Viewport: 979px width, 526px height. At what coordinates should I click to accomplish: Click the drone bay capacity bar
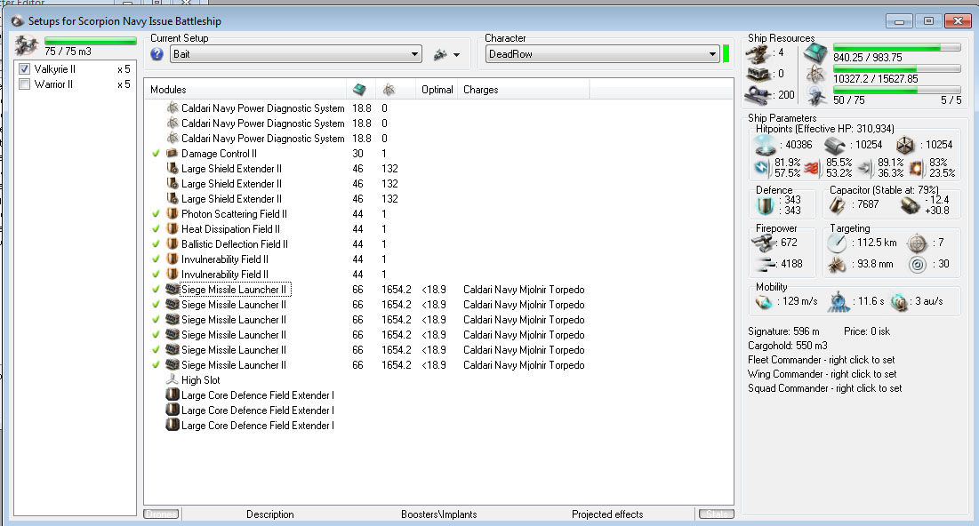(x=91, y=41)
